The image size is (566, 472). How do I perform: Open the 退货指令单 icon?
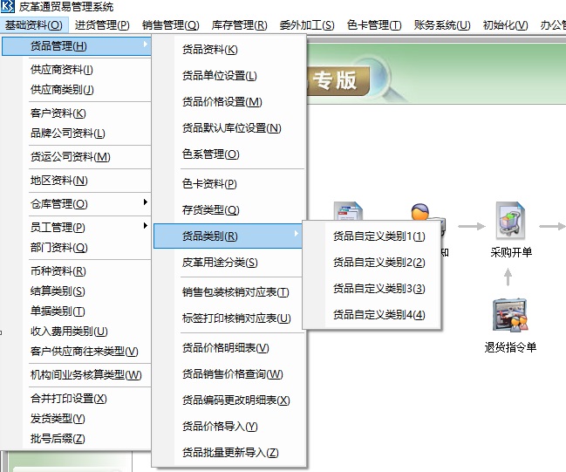click(510, 315)
